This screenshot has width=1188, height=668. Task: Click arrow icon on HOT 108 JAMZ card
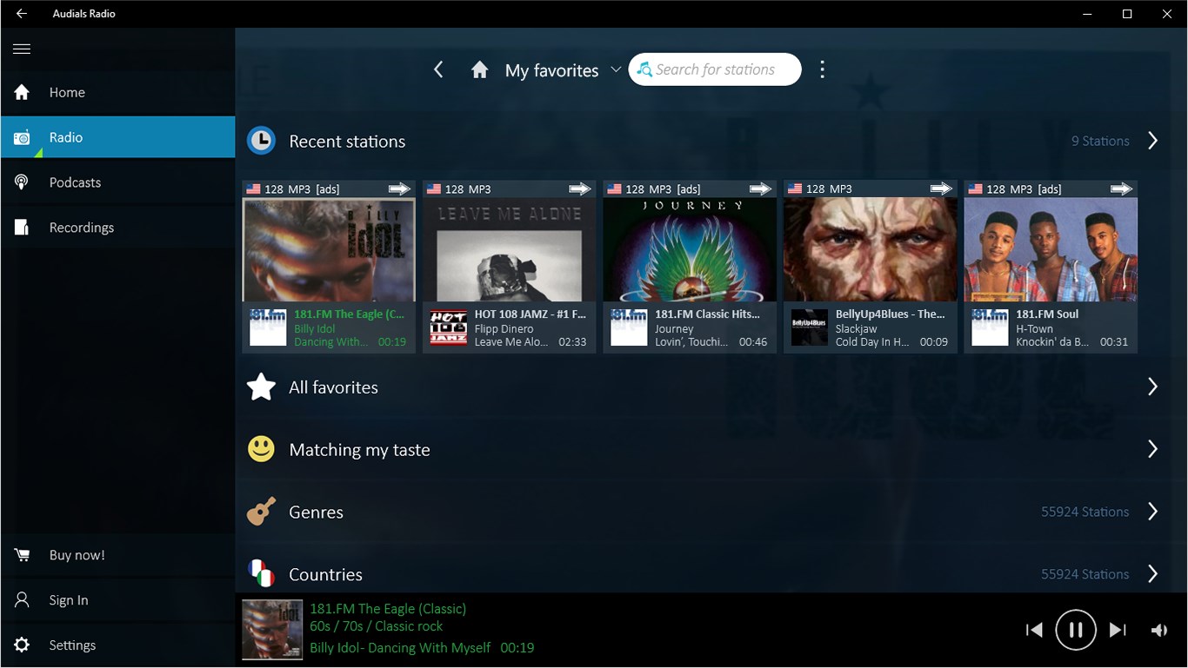pos(579,188)
